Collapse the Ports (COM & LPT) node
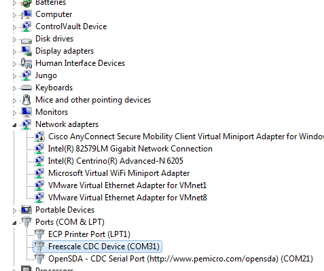 (x=14, y=223)
